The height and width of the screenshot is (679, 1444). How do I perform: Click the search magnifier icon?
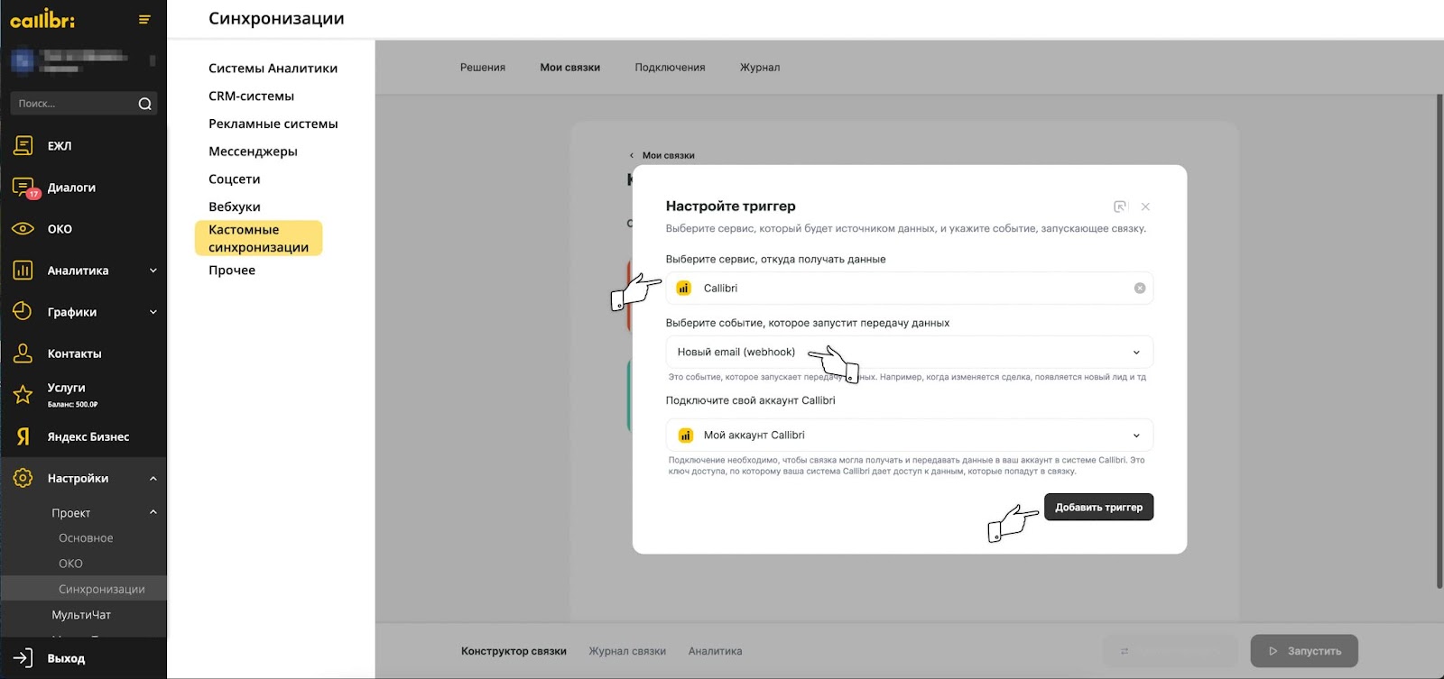(x=144, y=104)
